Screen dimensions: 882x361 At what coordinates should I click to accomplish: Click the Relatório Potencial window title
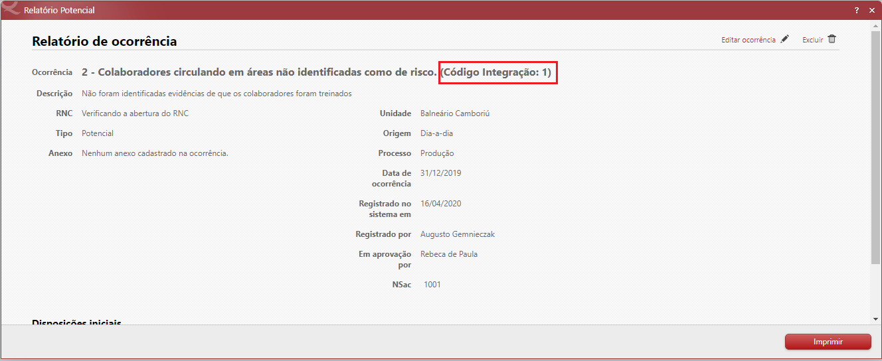59,11
